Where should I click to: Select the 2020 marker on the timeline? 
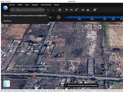(x=92, y=17)
